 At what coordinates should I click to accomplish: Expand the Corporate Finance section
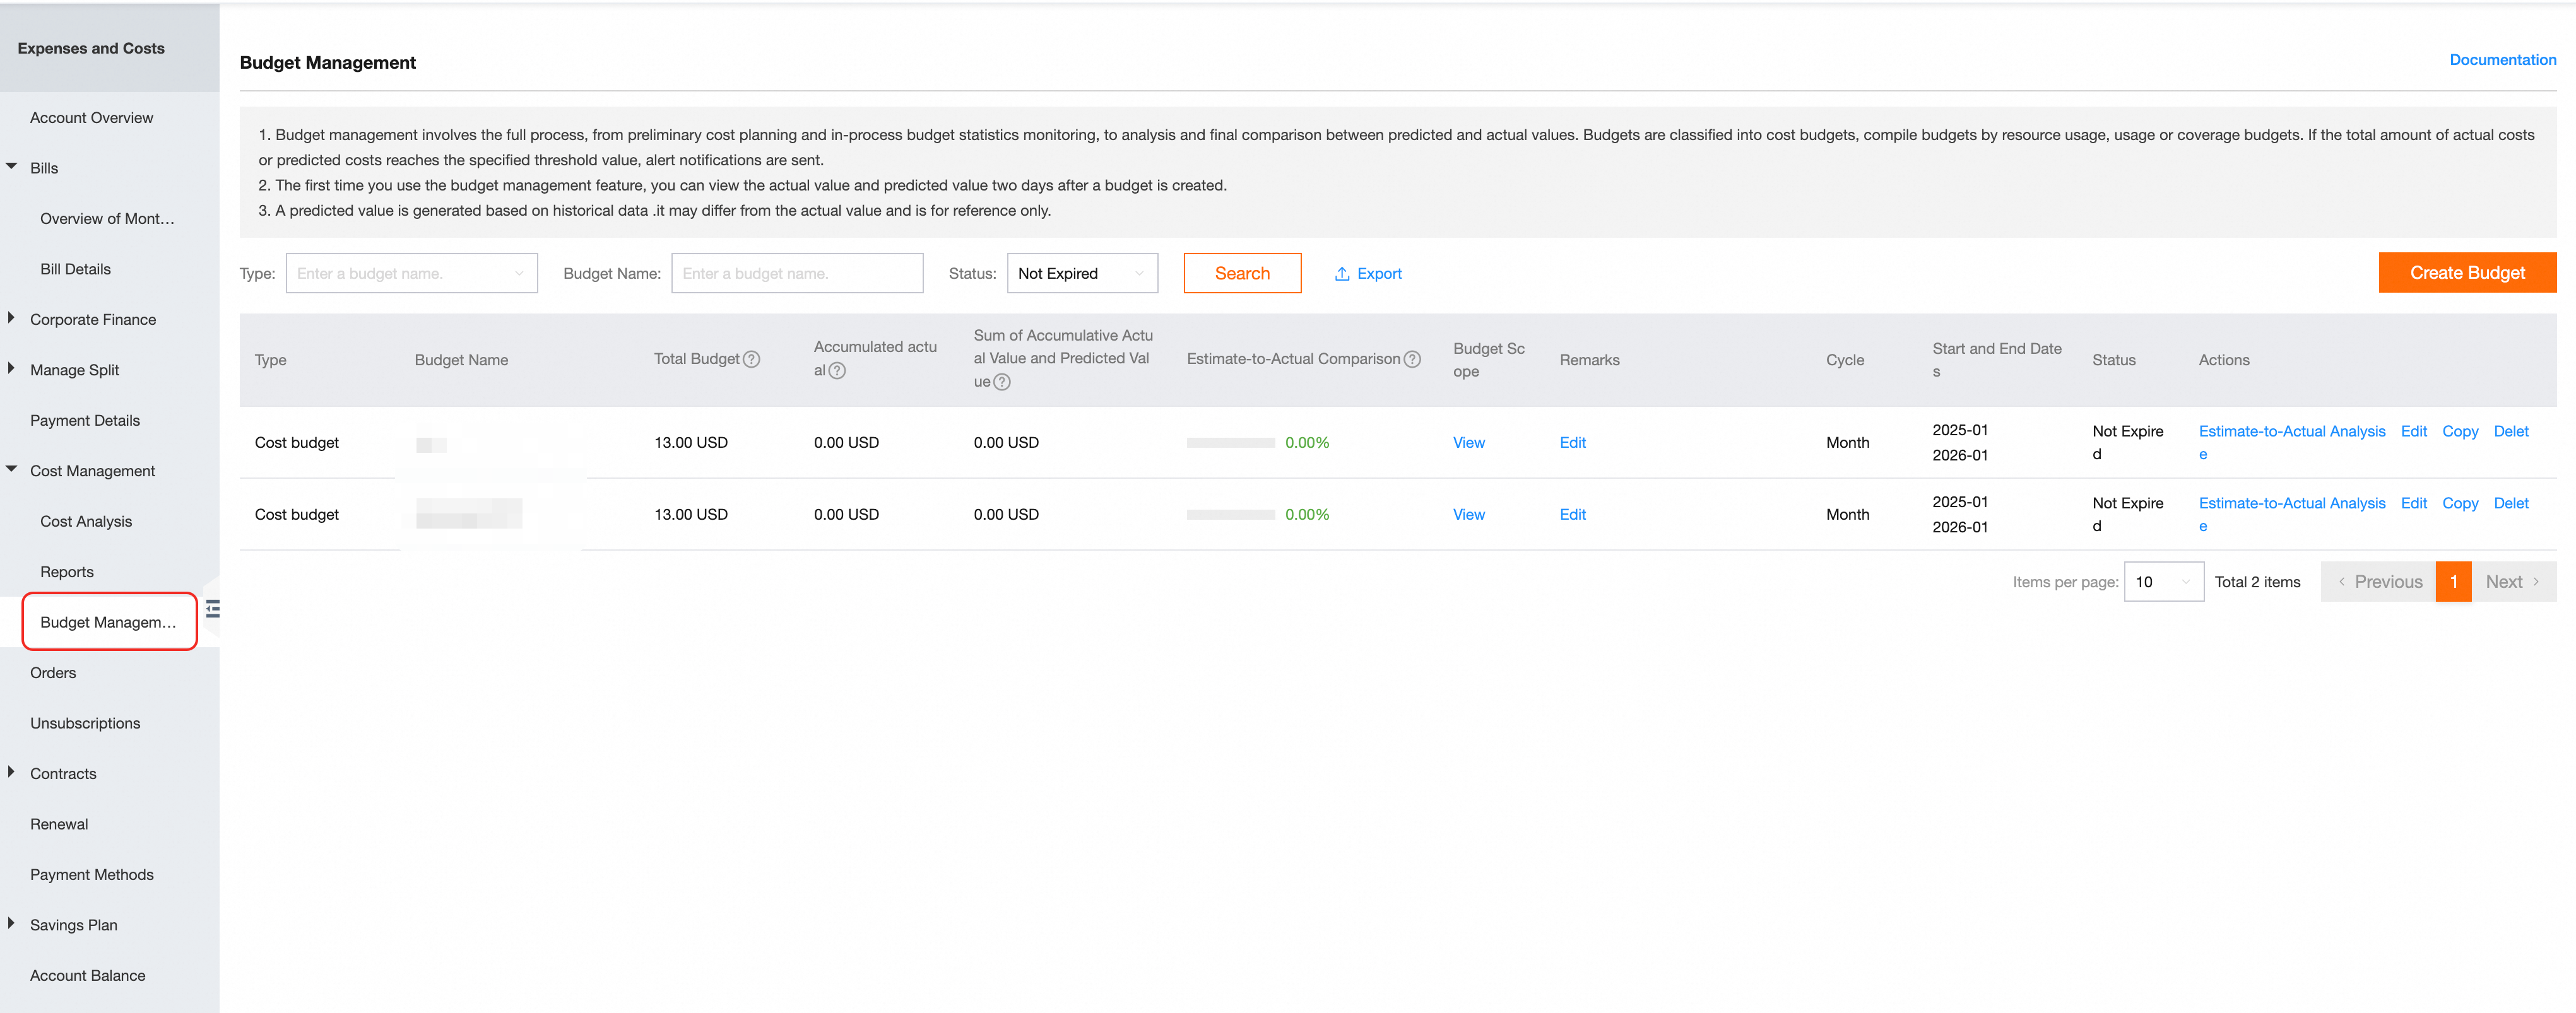tap(12, 318)
